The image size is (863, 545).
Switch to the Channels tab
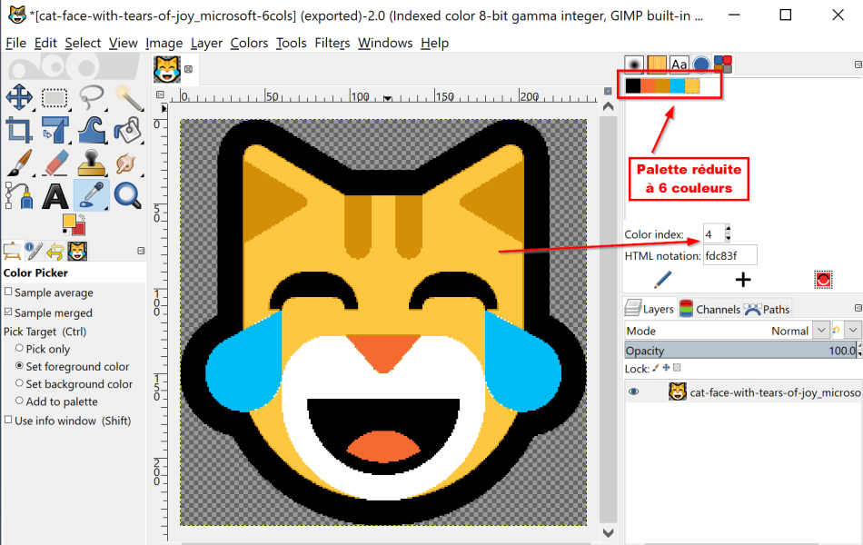(710, 309)
